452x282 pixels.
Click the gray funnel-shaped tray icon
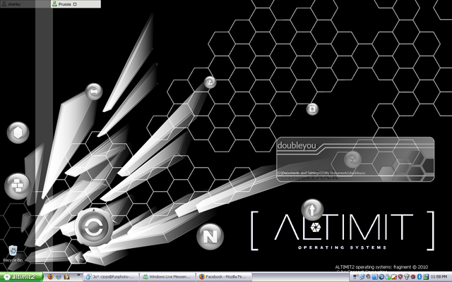pos(407,277)
